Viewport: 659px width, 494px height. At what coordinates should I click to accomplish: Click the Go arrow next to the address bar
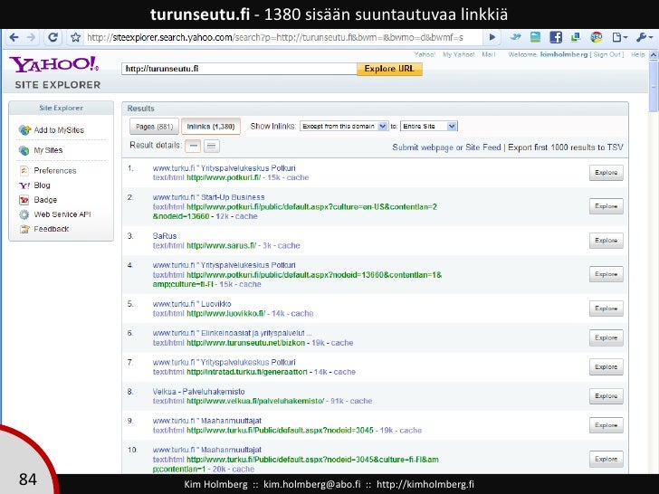pos(492,37)
